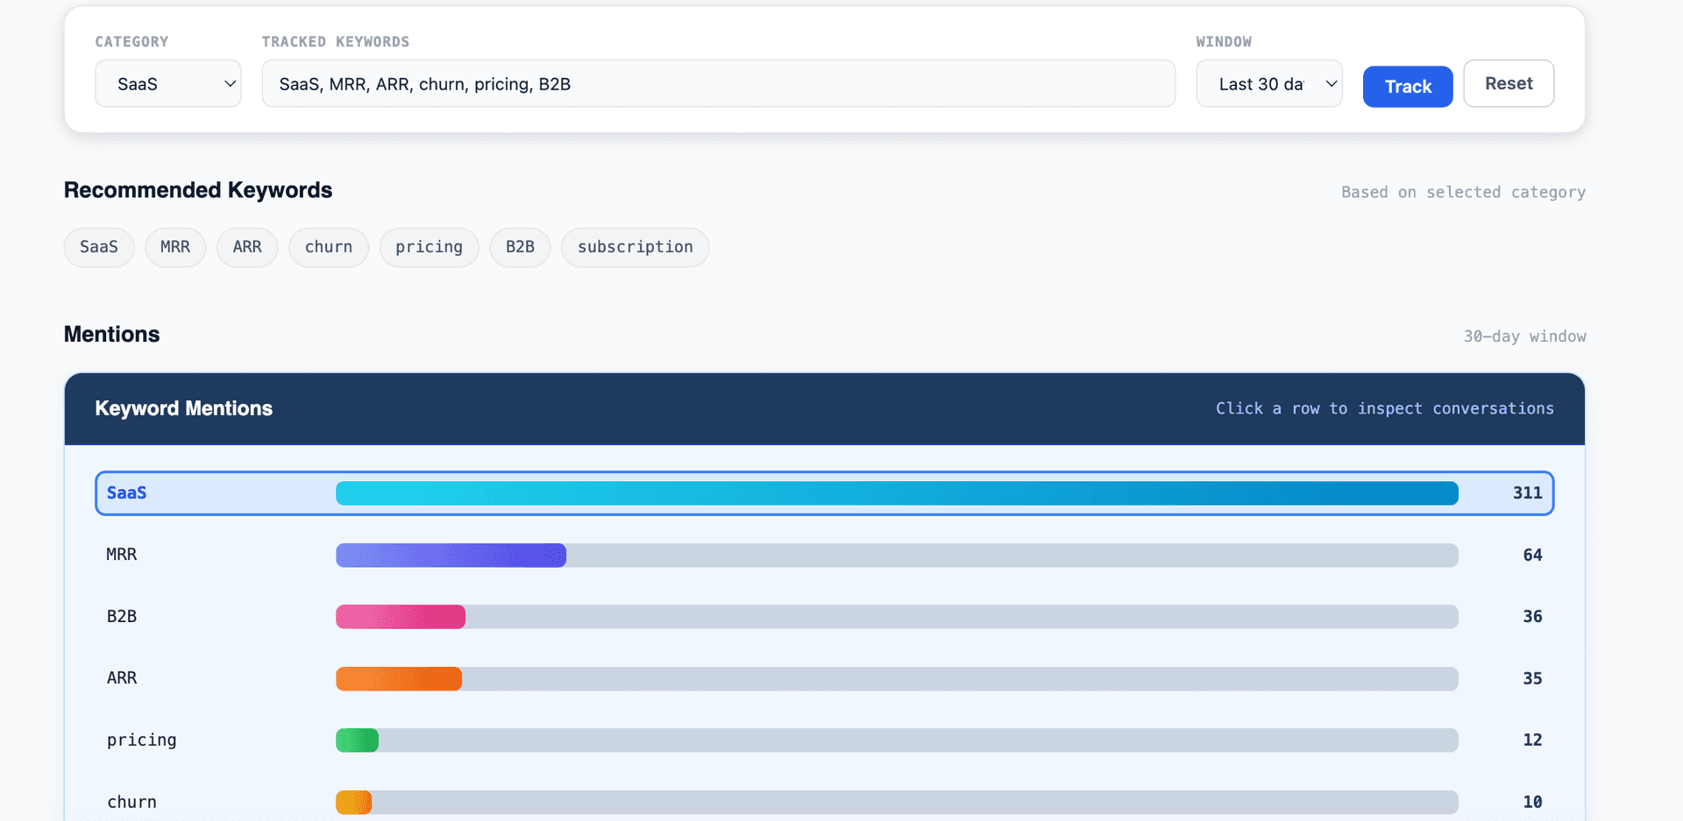Screen dimensions: 1683x821
Task: Open the Category dropdown showing SaaS
Action: coord(168,84)
